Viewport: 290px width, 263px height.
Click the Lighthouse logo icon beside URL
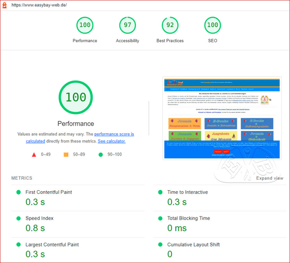click(x=4, y=5)
